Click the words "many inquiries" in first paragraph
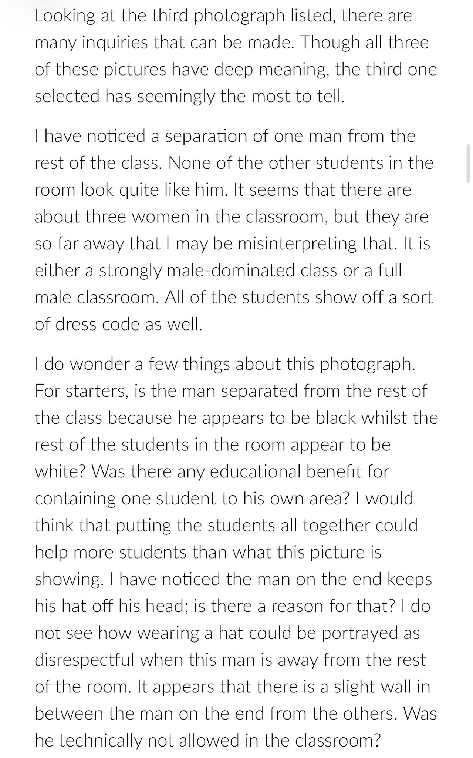The width and height of the screenshot is (473, 758). [x=92, y=43]
